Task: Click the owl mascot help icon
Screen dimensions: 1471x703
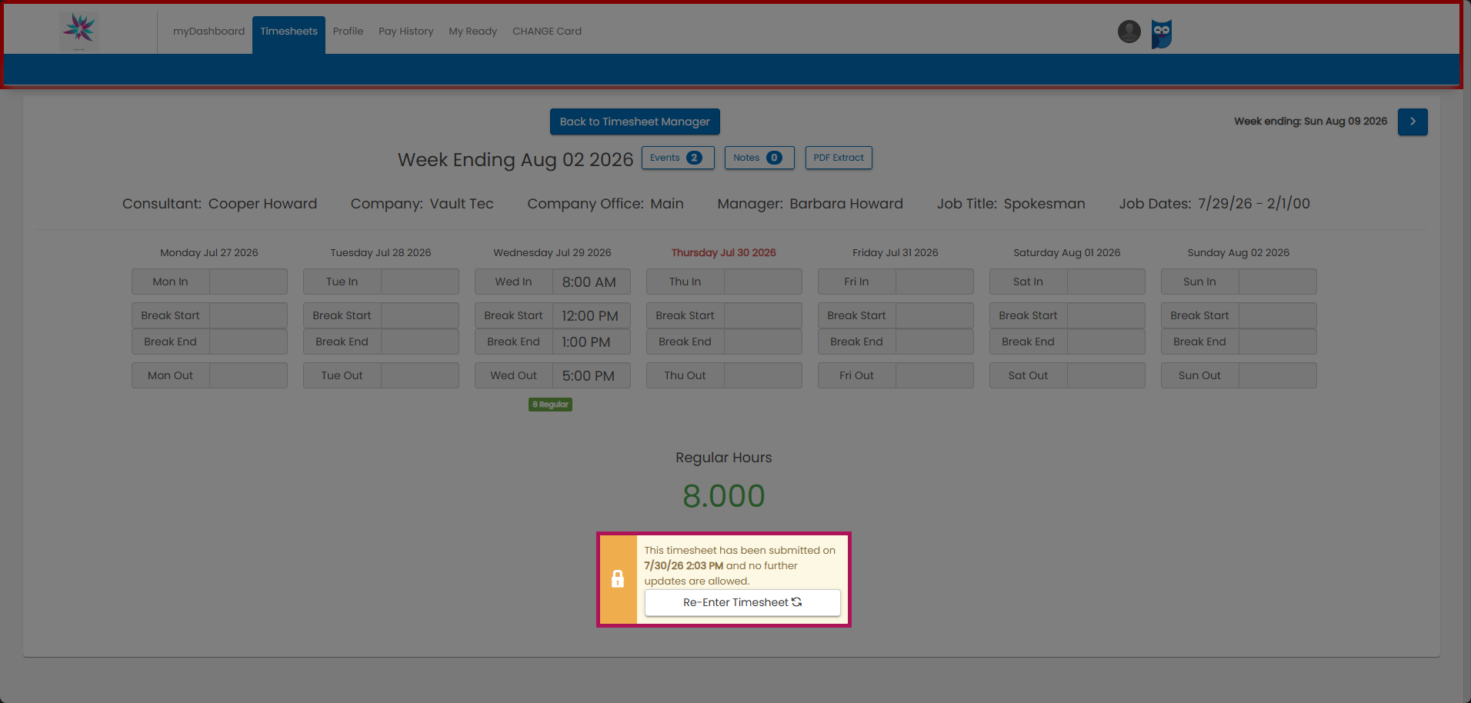Action: coord(1162,34)
